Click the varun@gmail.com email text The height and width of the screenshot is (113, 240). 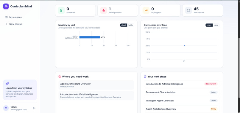pyautogui.click(x=18, y=110)
